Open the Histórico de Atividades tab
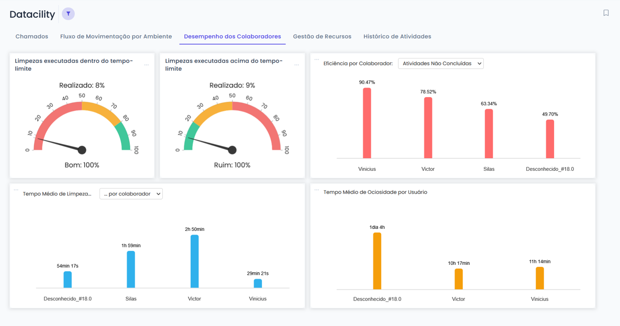Screen dimensions: 620x326 (397, 37)
